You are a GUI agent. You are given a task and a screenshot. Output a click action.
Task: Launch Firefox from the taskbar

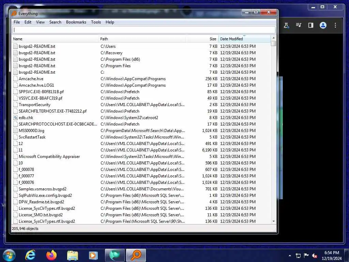pyautogui.click(x=51, y=255)
